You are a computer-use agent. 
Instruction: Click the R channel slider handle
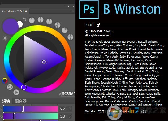pos(23,109)
